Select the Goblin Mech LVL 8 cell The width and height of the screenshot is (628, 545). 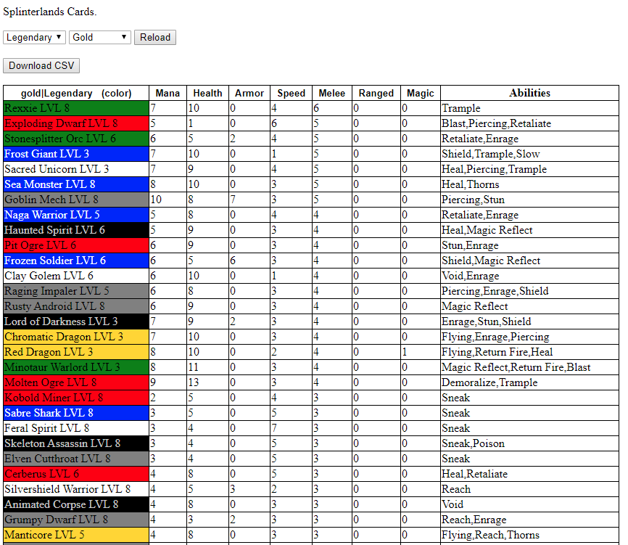point(76,200)
